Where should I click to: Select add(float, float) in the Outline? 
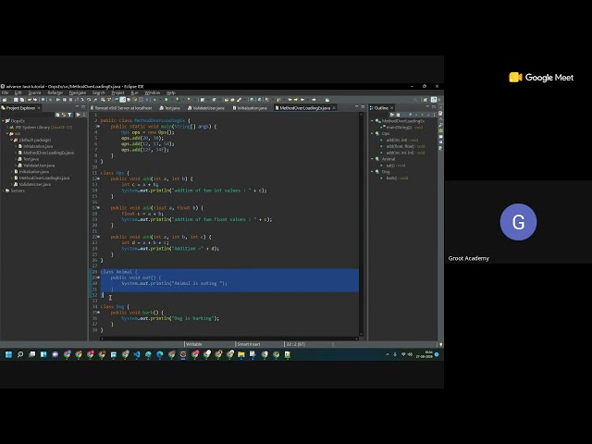(405, 146)
